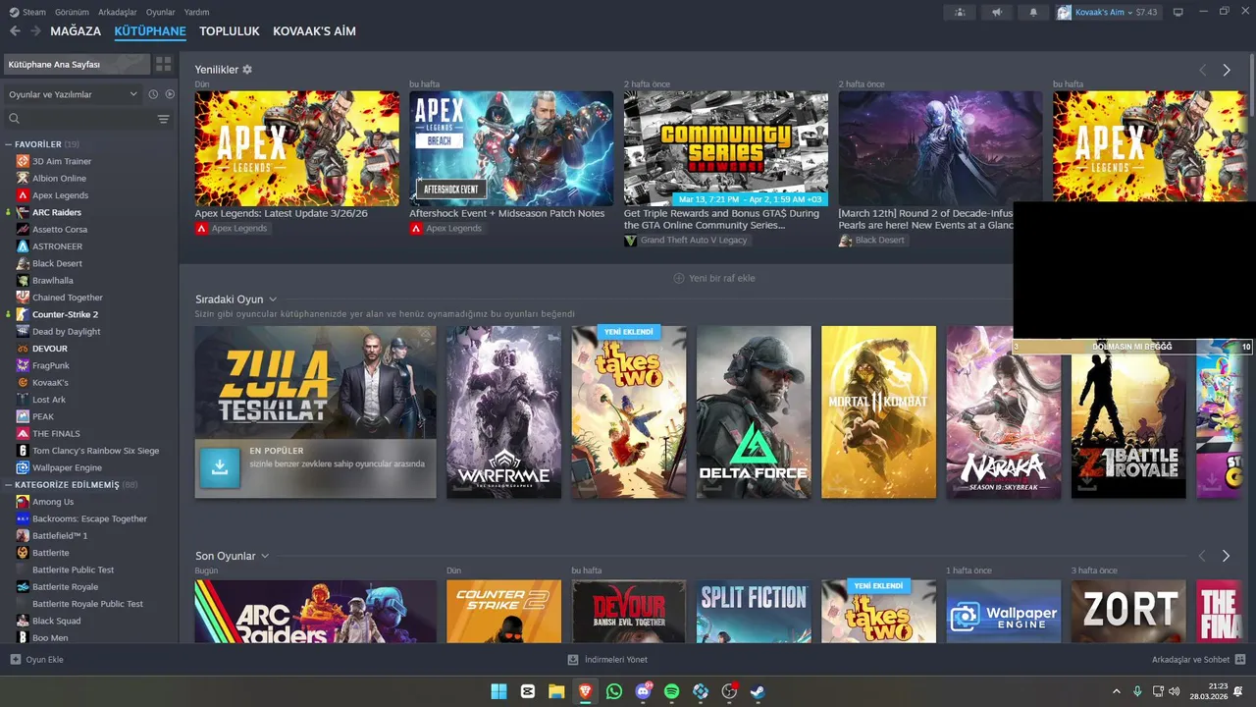The image size is (1256, 707).
Task: Open Windows Start menu
Action: tap(498, 691)
